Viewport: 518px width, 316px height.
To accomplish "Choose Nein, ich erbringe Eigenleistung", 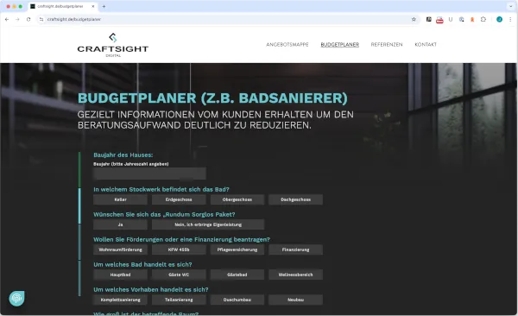I will (x=208, y=224).
